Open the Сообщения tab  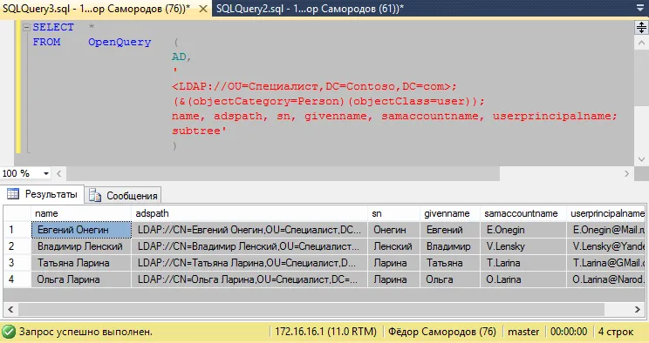[123, 196]
